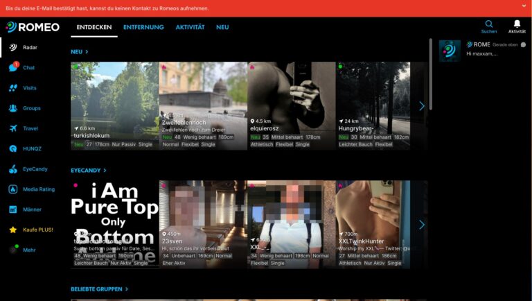
Task: Open Aktivität bell notifications icon
Action: tap(517, 24)
